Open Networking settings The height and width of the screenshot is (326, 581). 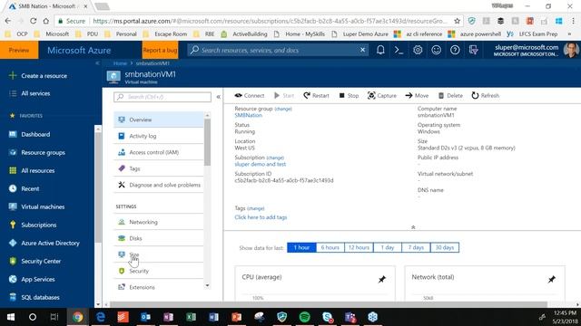(159, 222)
